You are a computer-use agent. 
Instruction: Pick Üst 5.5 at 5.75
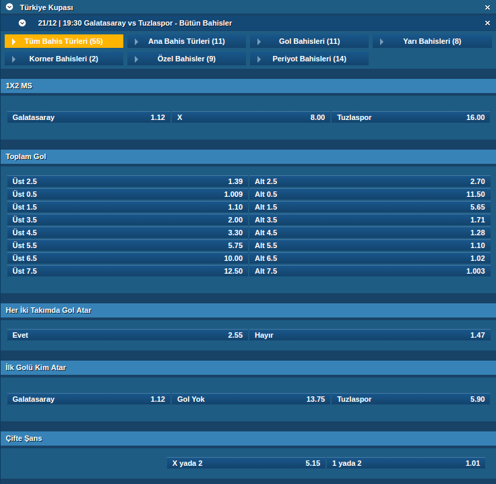tap(127, 245)
